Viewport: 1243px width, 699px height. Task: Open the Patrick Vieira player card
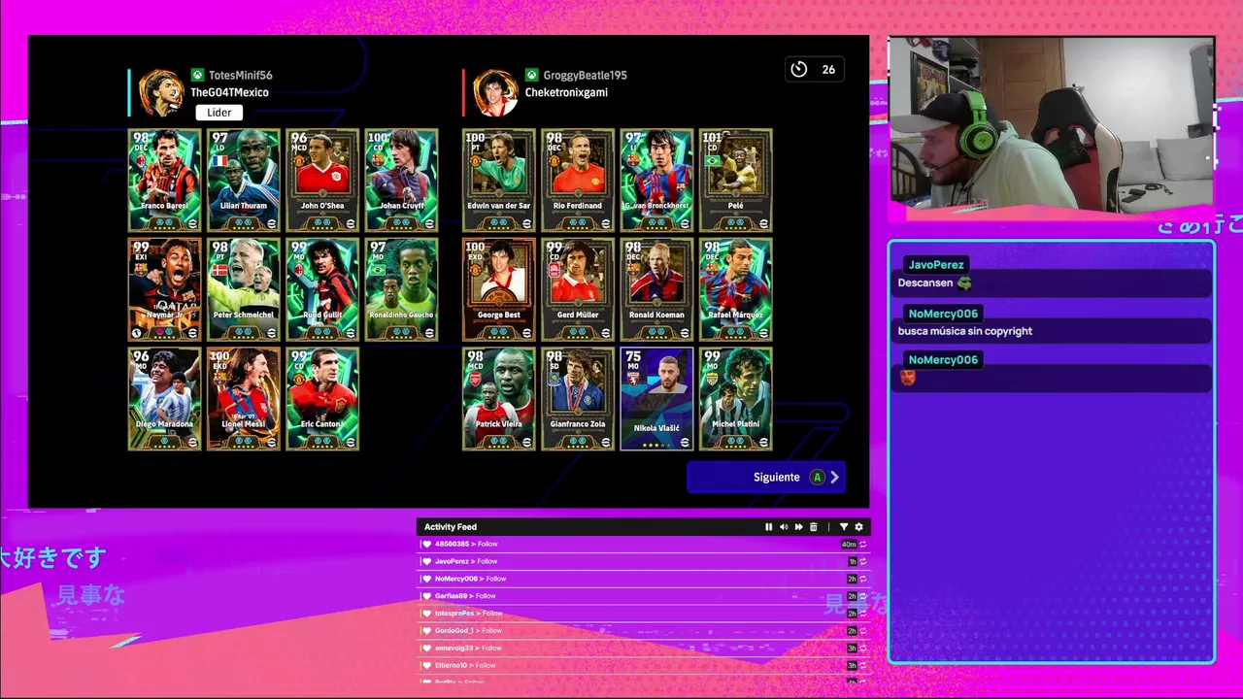(499, 398)
